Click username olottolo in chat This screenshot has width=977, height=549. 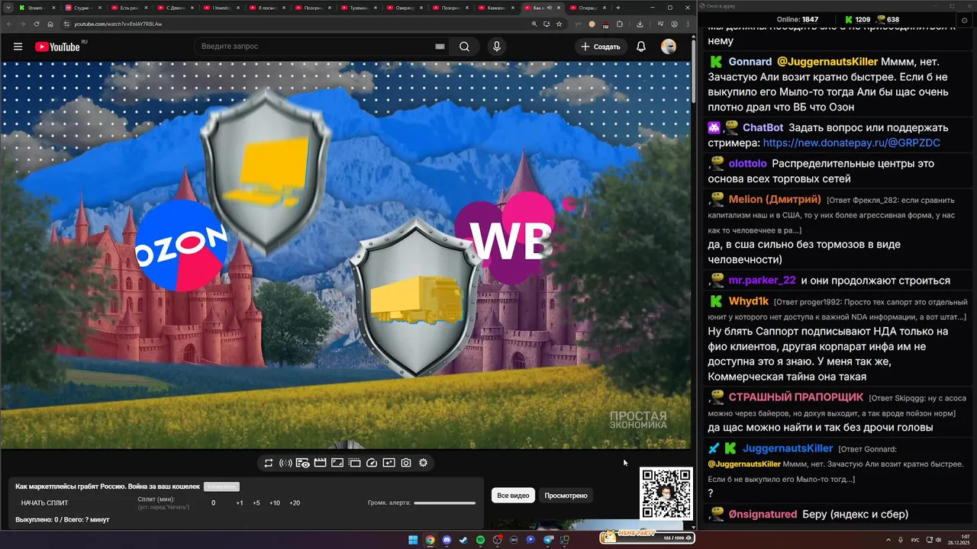(x=748, y=164)
